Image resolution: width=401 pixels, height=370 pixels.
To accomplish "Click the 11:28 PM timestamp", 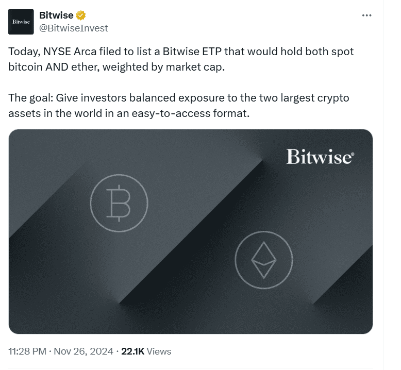I will (26, 351).
